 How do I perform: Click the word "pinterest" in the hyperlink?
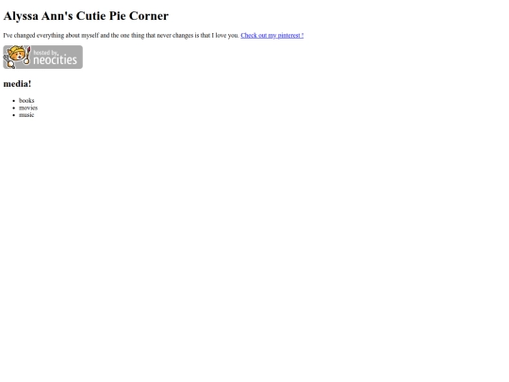pos(288,36)
